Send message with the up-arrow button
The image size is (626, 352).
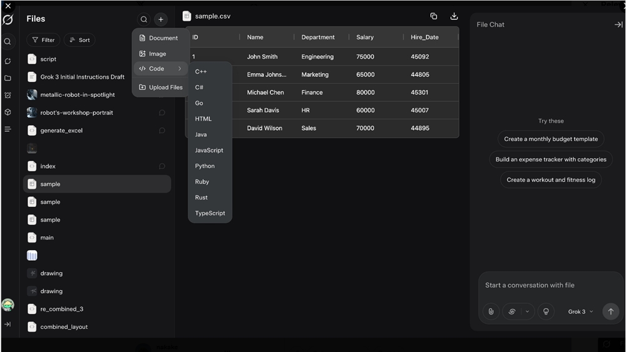pyautogui.click(x=610, y=311)
